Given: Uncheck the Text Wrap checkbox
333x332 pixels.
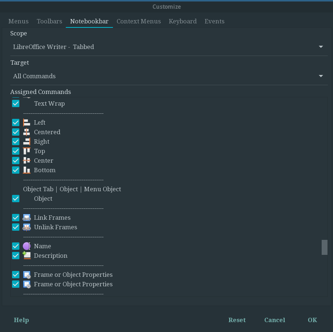Looking at the screenshot, I should pos(16,103).
